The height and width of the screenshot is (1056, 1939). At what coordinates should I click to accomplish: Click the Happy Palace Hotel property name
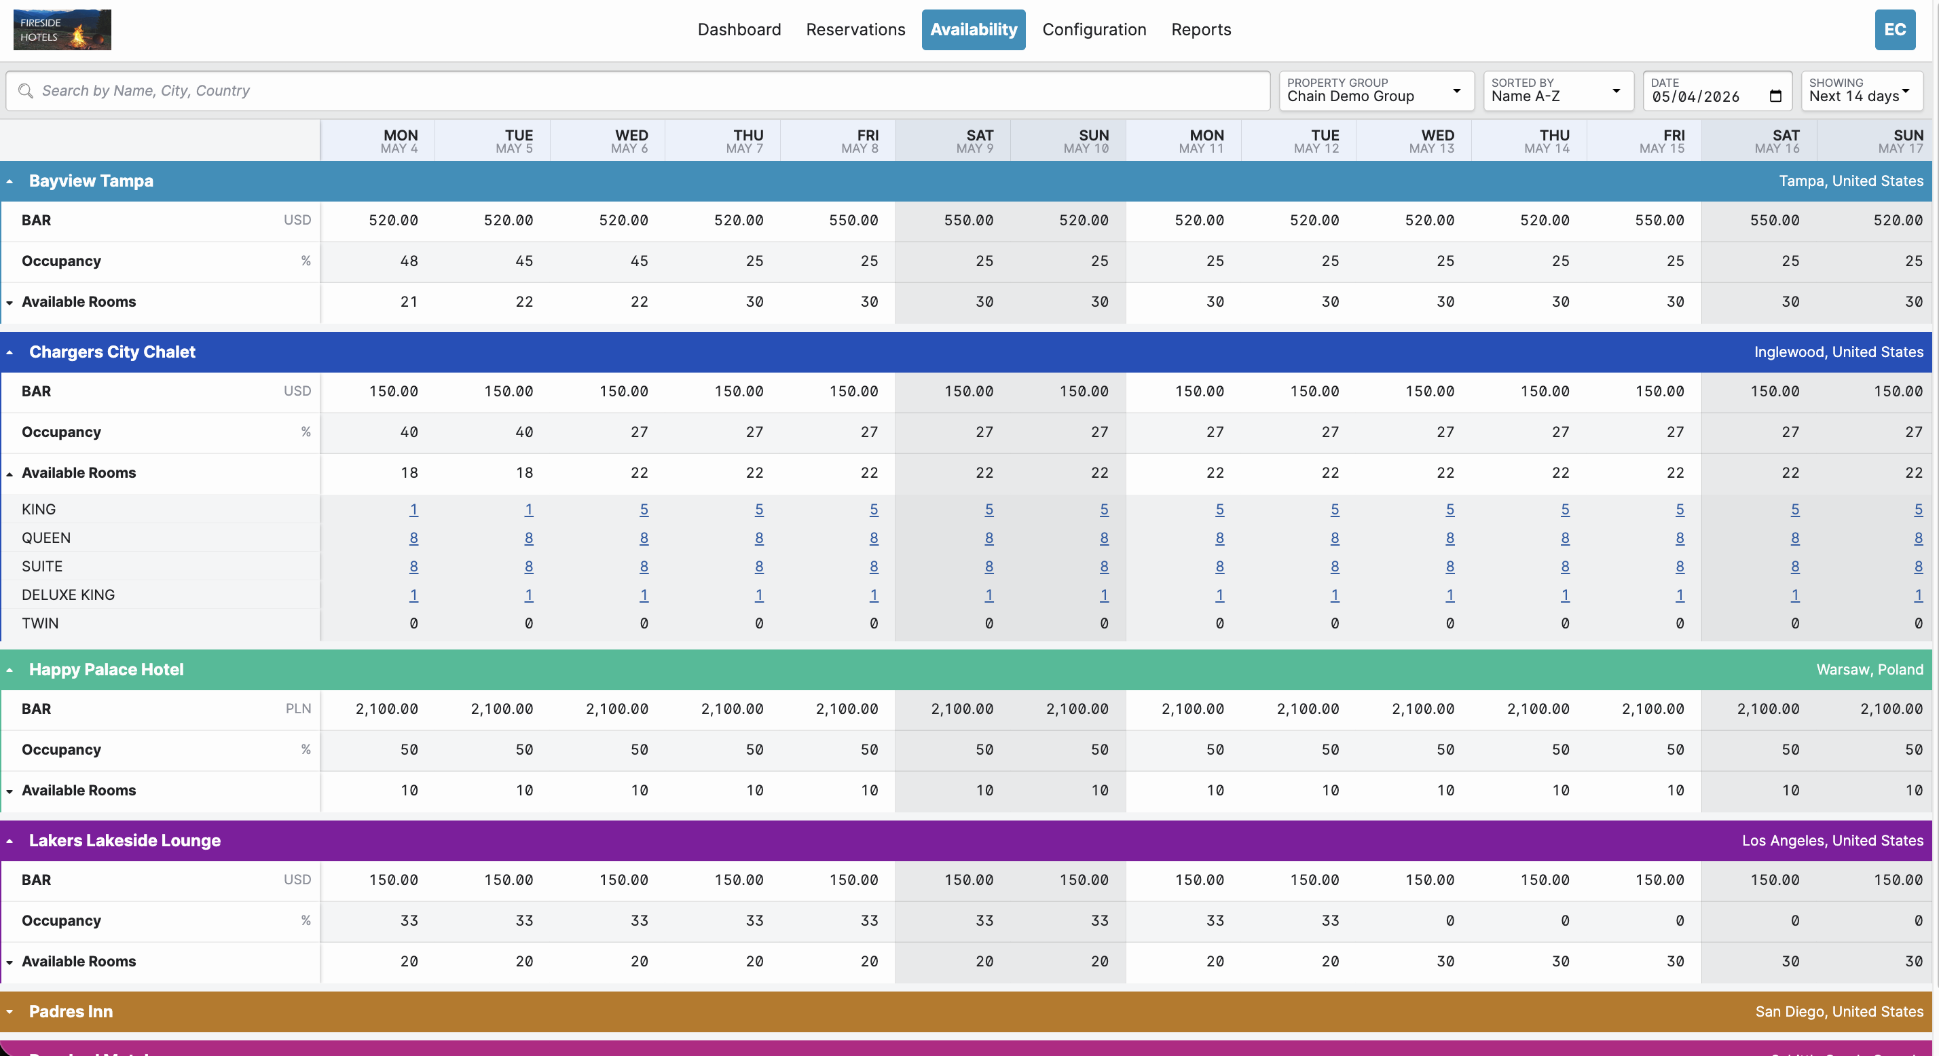pos(106,670)
